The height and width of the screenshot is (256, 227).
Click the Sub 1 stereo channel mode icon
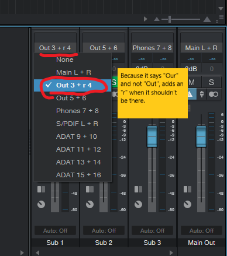click(x=41, y=189)
